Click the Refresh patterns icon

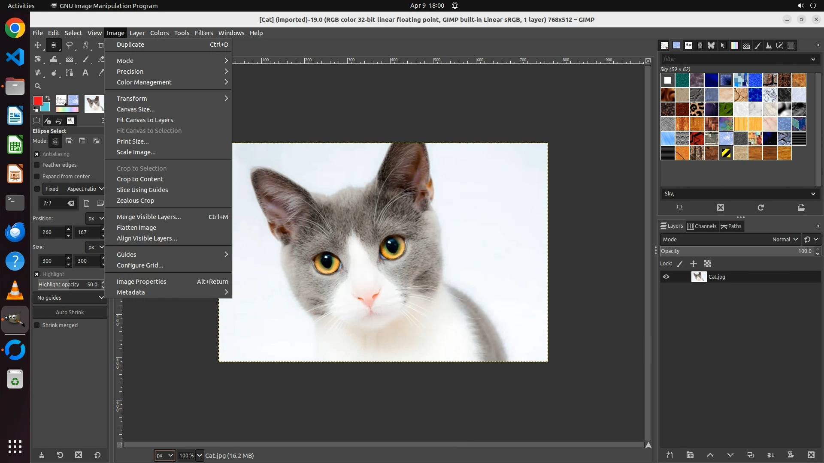[x=760, y=207]
